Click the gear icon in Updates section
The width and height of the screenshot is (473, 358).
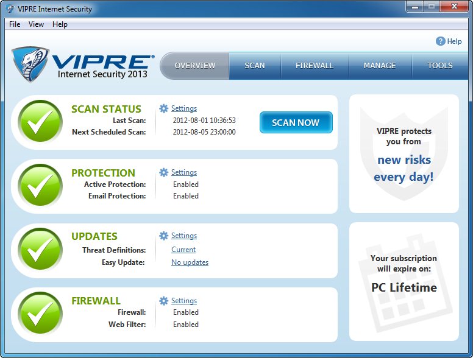click(163, 236)
